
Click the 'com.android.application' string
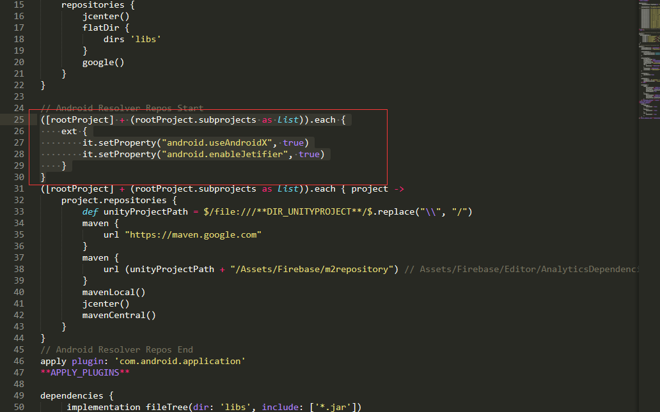(180, 361)
